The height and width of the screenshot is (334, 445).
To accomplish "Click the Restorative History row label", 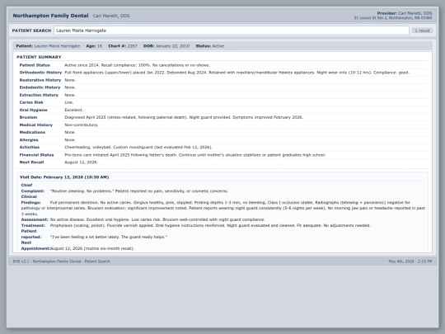I will pyautogui.click(x=40, y=80).
